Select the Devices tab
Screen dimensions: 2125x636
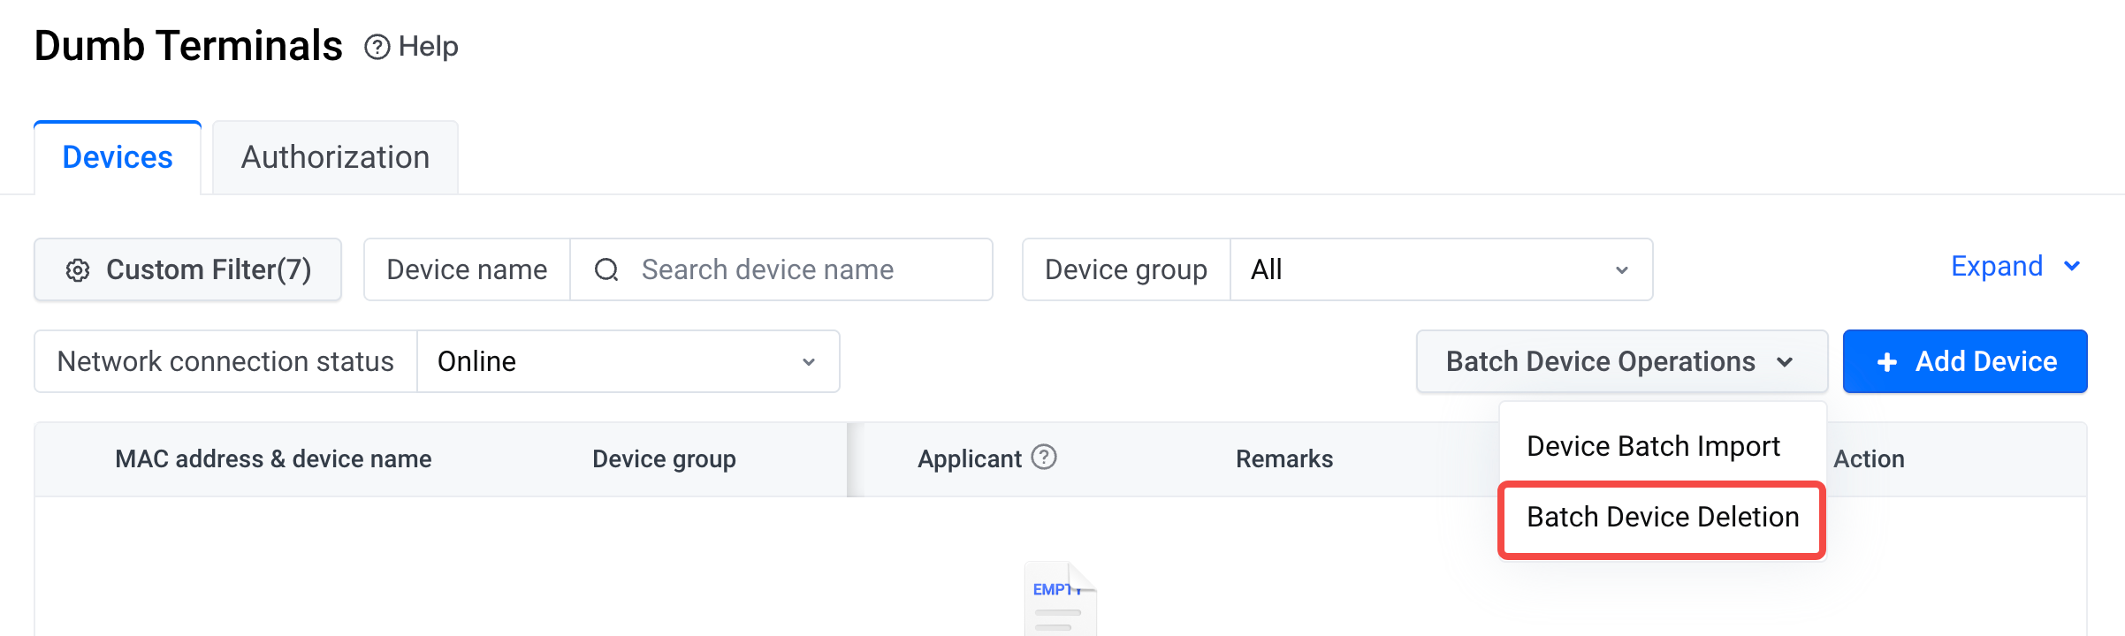[118, 158]
